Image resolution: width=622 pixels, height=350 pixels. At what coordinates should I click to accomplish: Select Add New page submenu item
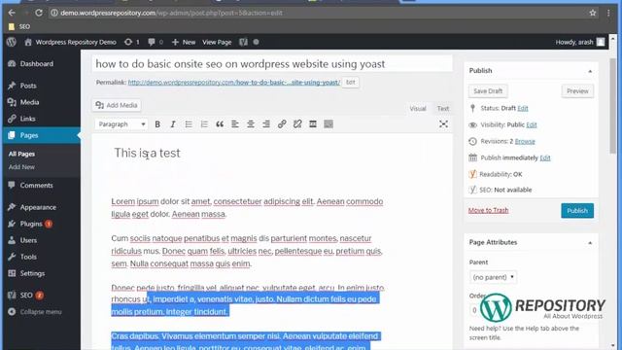point(21,167)
